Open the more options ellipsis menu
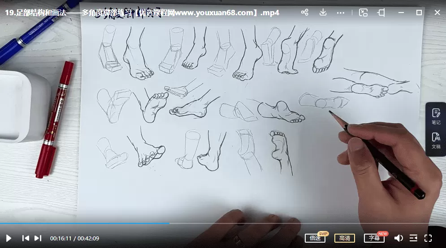The image size is (446, 248). tap(341, 13)
